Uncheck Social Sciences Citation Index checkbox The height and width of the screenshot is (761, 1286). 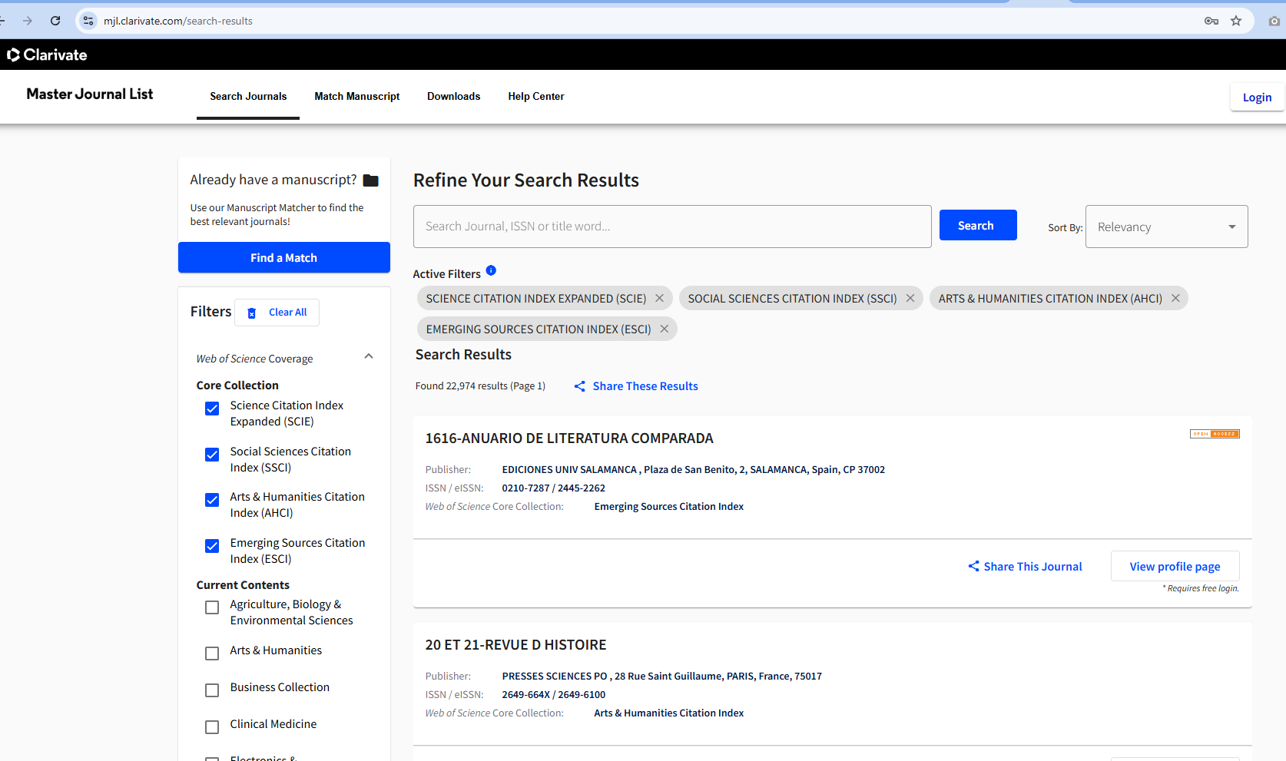[212, 455]
